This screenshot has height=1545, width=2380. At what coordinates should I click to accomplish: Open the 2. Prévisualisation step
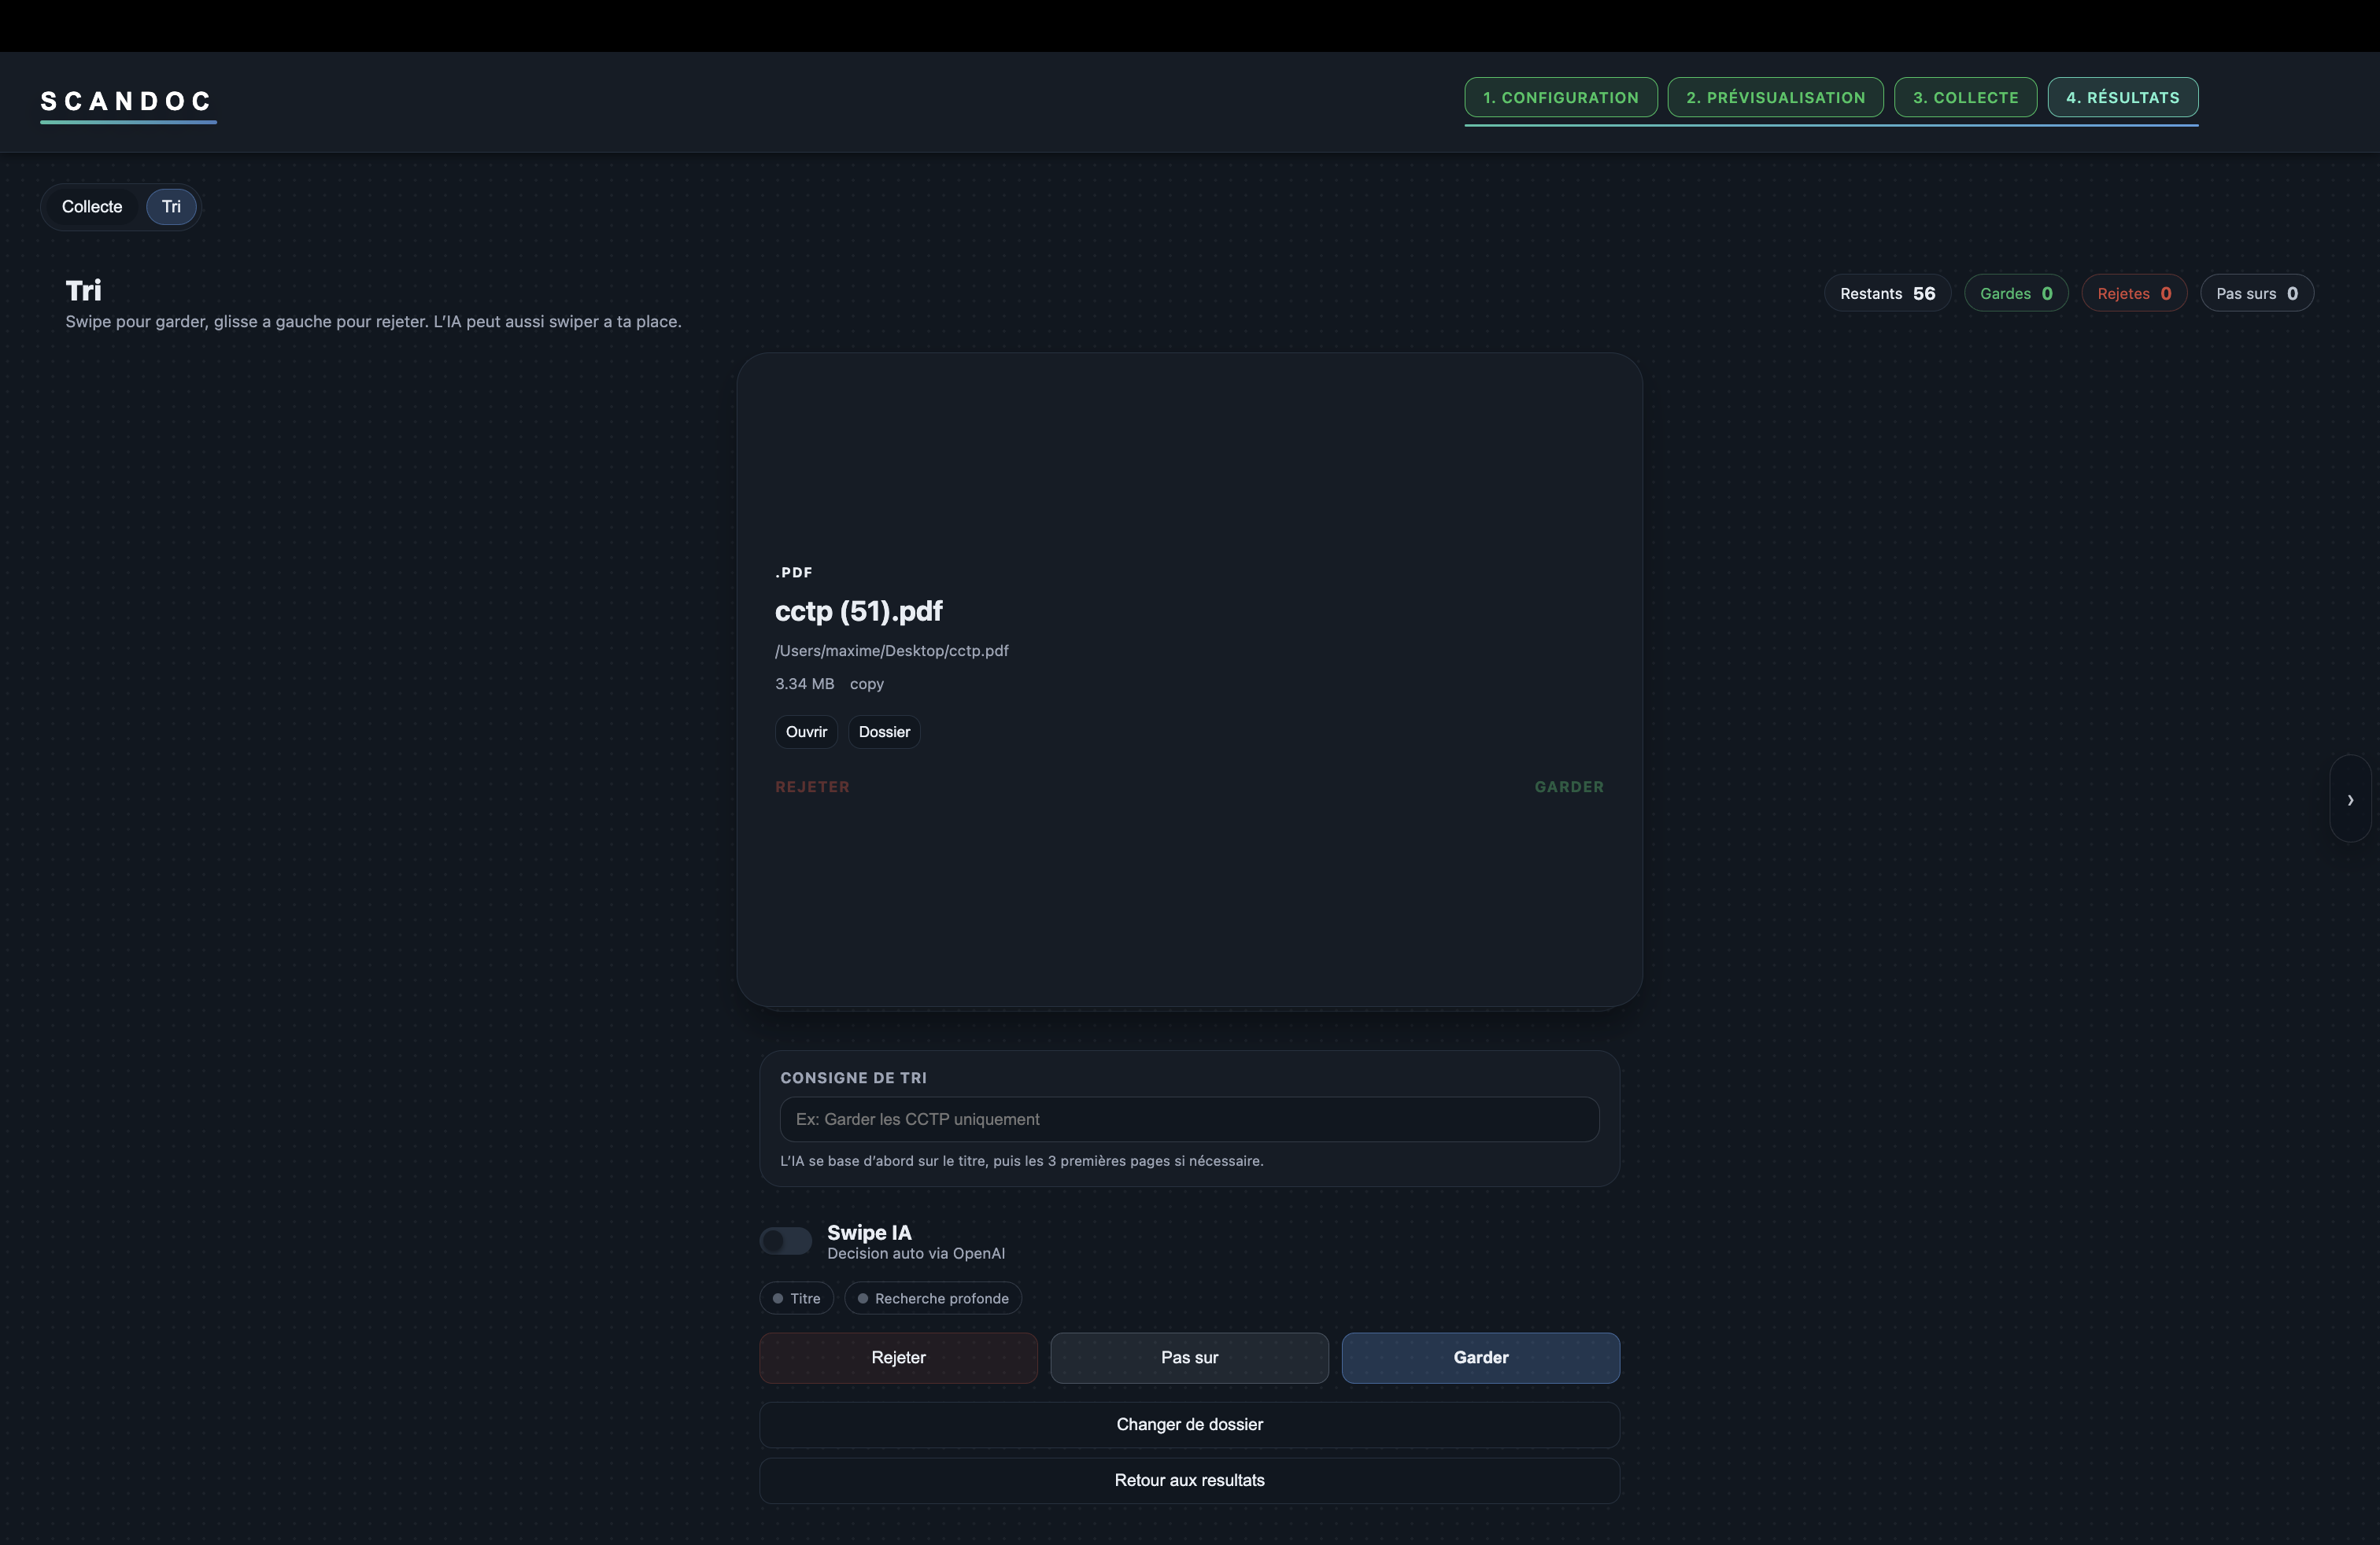[x=1774, y=97]
